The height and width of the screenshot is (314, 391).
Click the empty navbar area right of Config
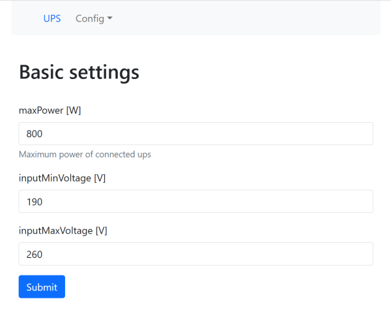[248, 18]
